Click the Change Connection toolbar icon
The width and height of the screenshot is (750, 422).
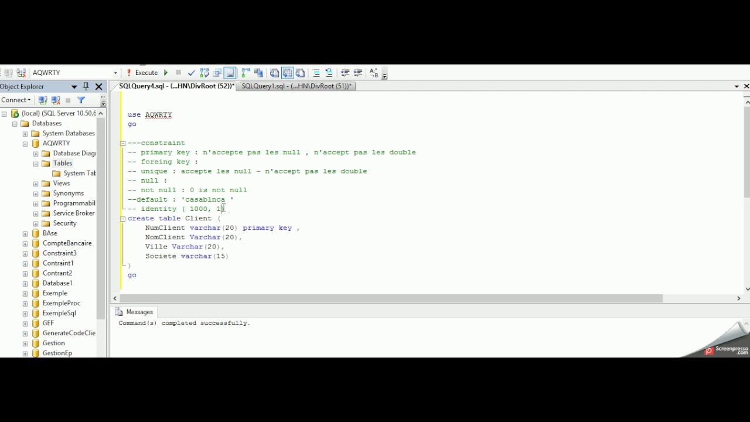coord(21,73)
